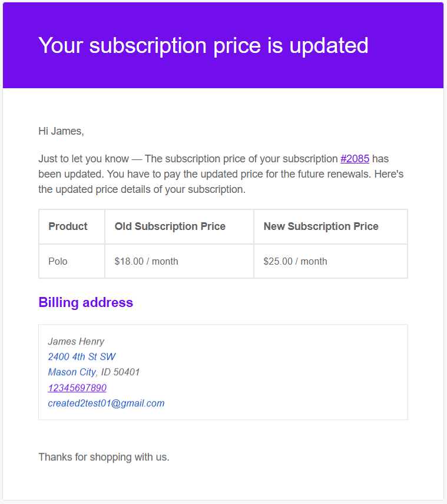This screenshot has width=447, height=504.
Task: Click the $25.00 / month new price
Action: tap(295, 261)
